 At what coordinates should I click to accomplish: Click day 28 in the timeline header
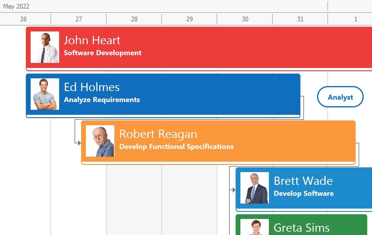134,19
